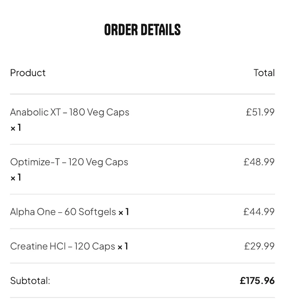Click the £29.99 price for Creatine HCl
The image size is (285, 300).
click(260, 246)
